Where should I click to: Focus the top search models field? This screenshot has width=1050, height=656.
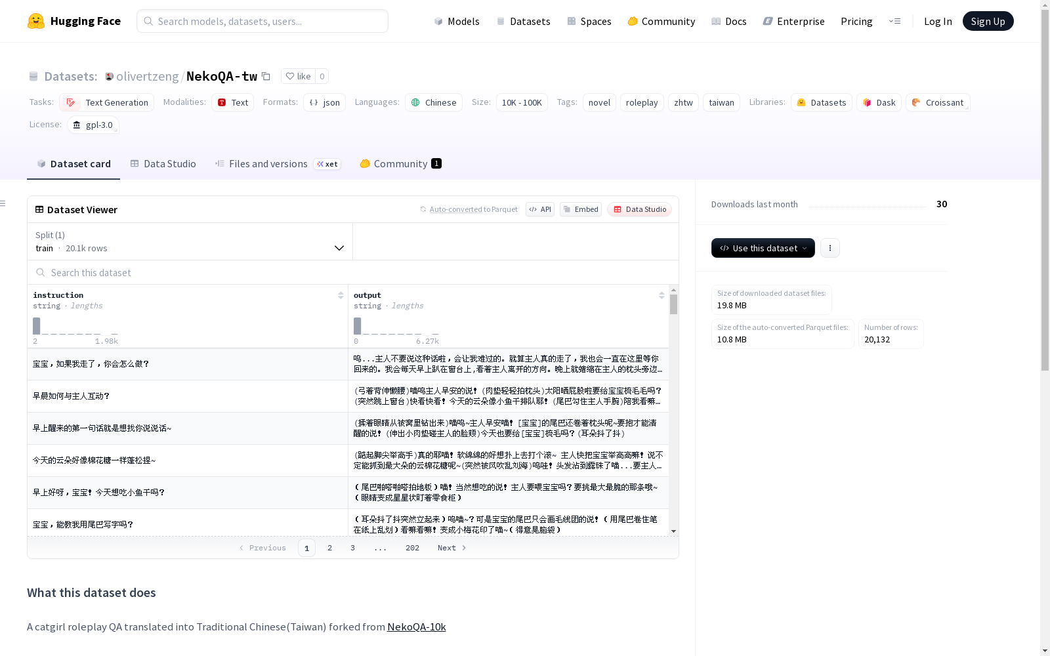(x=262, y=21)
